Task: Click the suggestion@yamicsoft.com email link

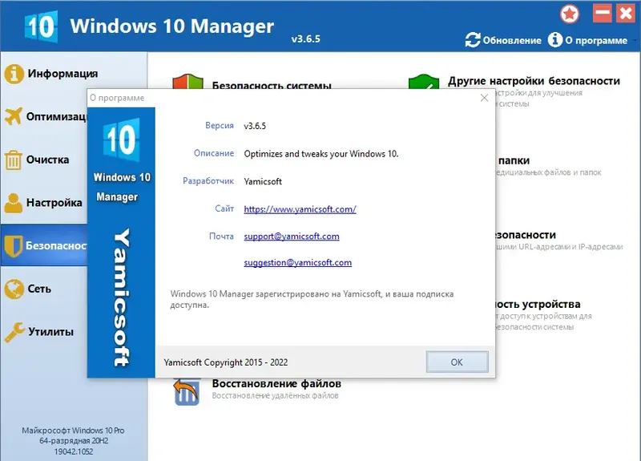Action: point(297,263)
